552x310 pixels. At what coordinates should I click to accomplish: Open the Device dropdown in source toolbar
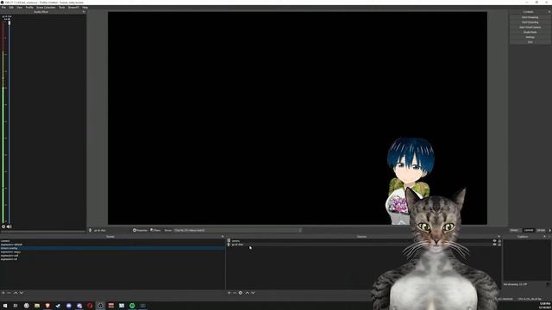click(238, 230)
